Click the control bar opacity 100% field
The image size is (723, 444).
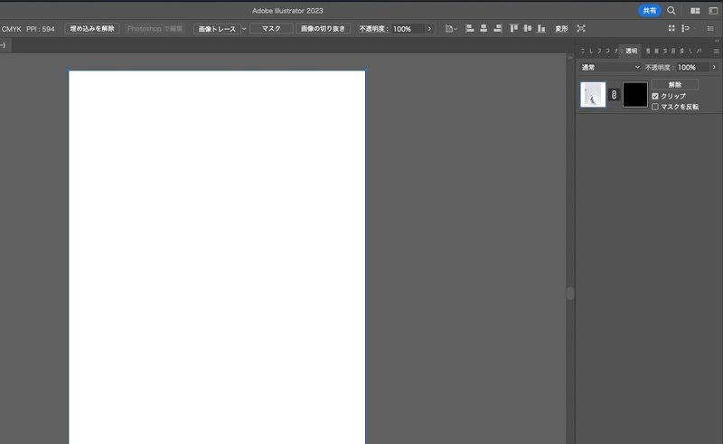[408, 29]
